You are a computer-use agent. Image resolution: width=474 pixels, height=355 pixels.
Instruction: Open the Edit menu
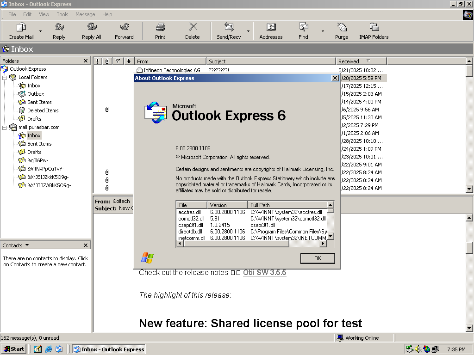point(27,14)
